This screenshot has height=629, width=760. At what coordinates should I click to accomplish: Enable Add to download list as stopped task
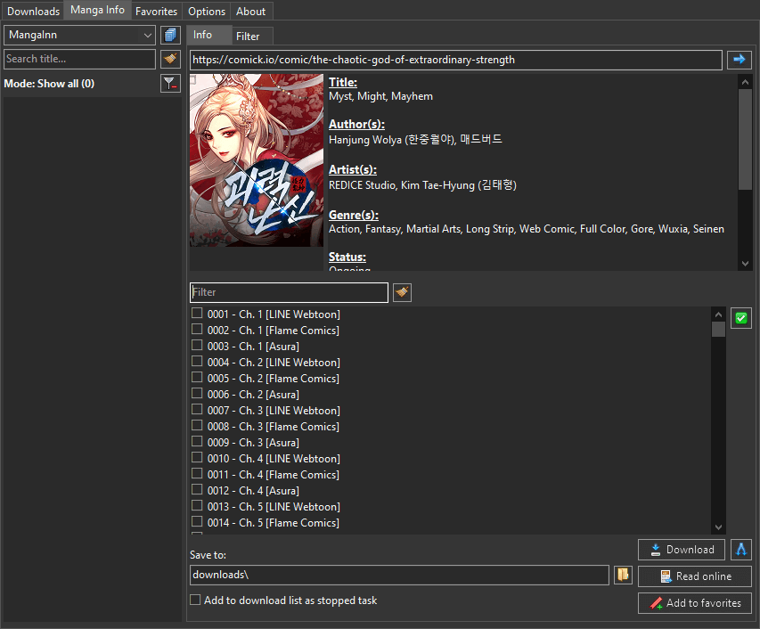pos(195,600)
